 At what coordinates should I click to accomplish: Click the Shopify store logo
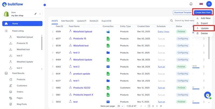tap(6, 14)
